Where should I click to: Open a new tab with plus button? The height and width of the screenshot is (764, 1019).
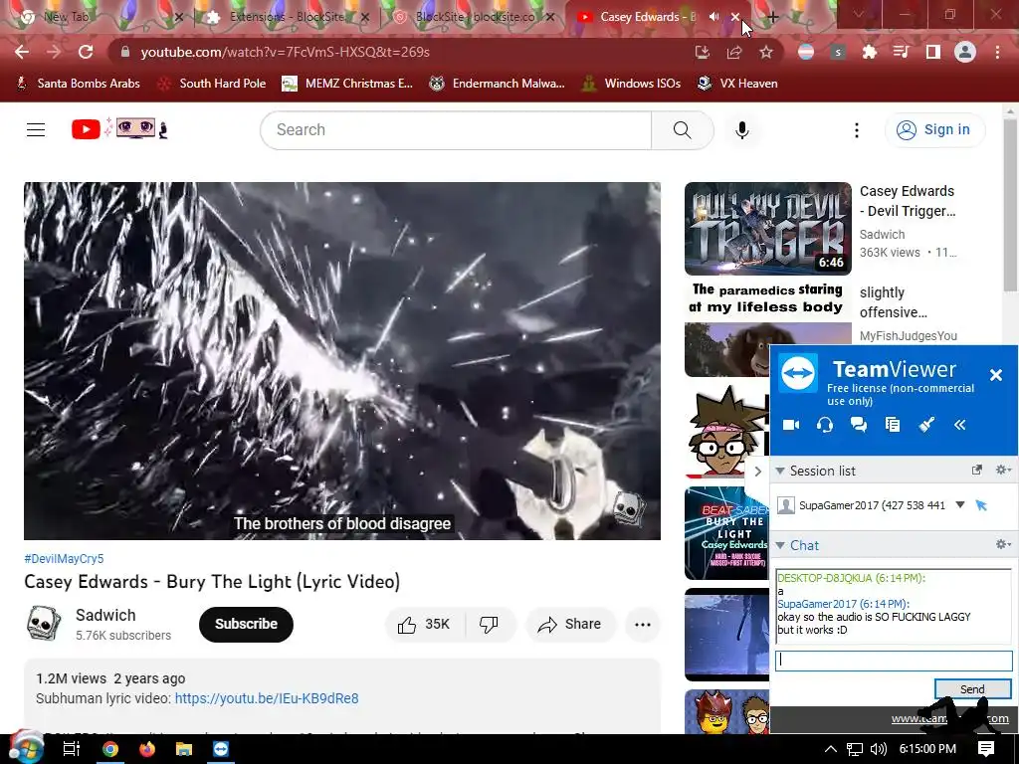(x=772, y=18)
